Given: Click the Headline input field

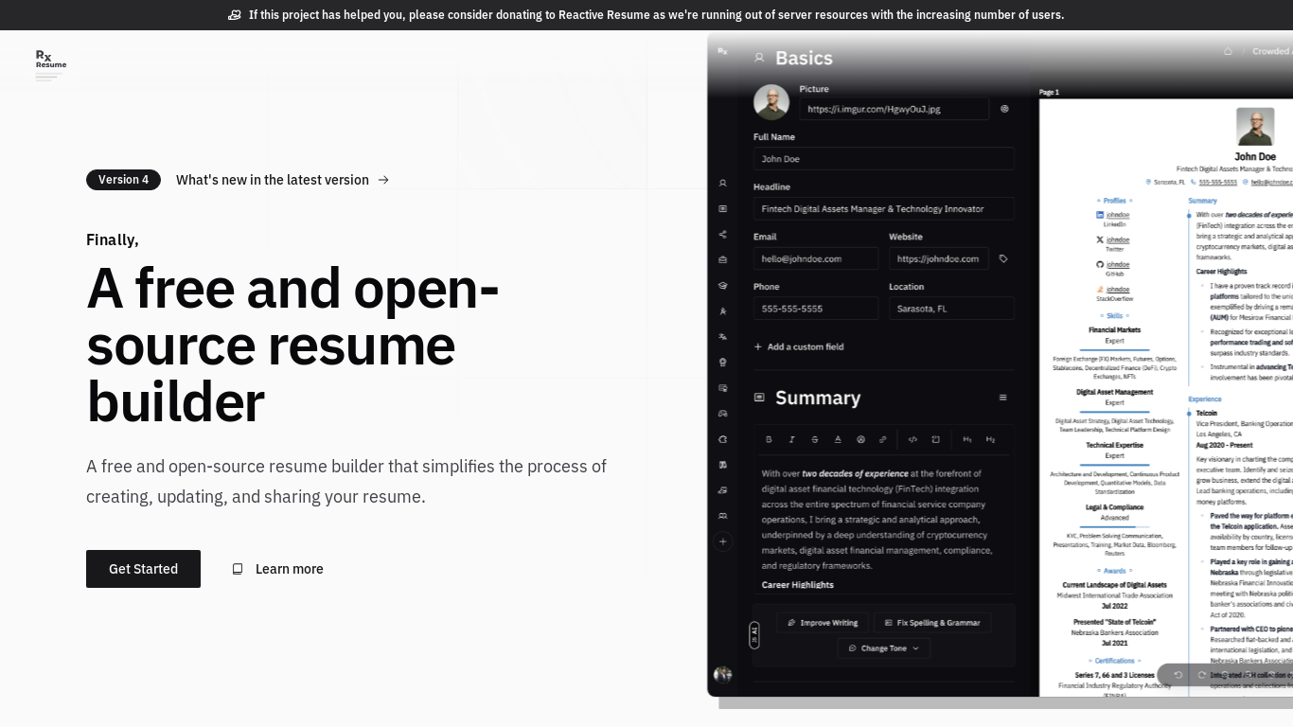Looking at the screenshot, I should pos(883,208).
